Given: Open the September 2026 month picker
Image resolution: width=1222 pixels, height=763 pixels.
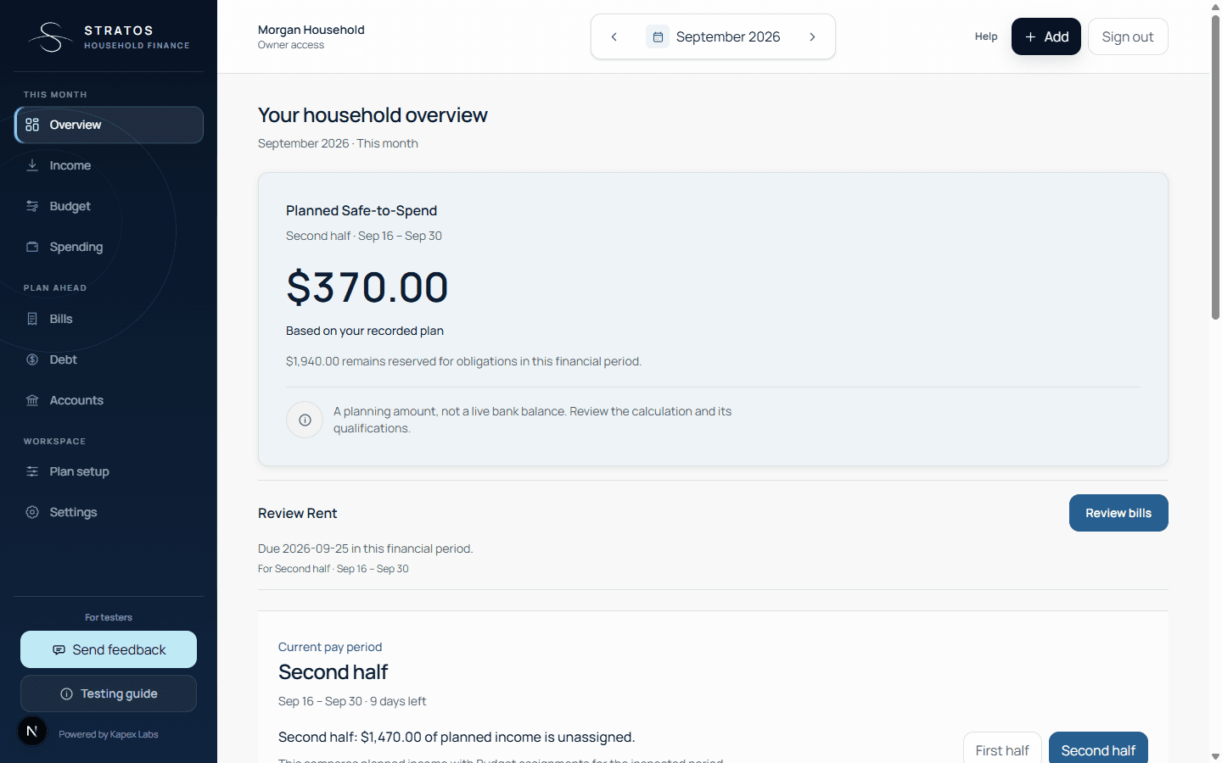Looking at the screenshot, I should [714, 36].
